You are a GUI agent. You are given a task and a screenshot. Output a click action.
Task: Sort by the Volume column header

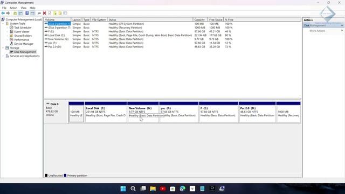point(58,19)
